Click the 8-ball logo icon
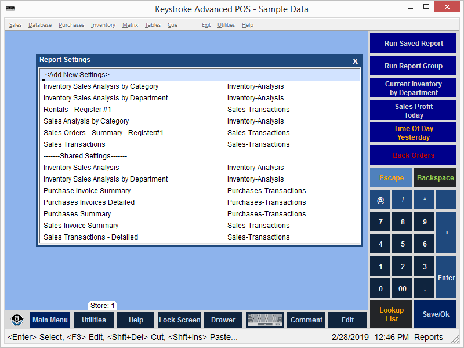The image size is (464, 348). (x=17, y=320)
